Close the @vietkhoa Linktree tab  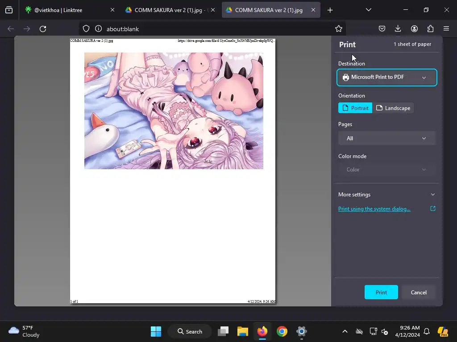112,10
